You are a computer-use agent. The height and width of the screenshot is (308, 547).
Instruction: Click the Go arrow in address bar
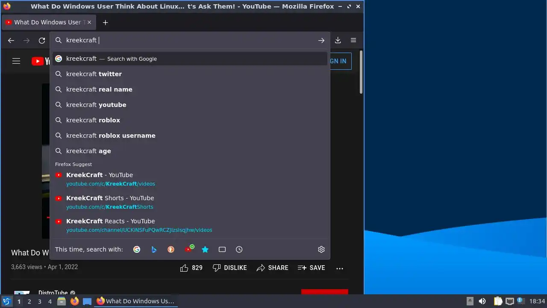tap(321, 40)
